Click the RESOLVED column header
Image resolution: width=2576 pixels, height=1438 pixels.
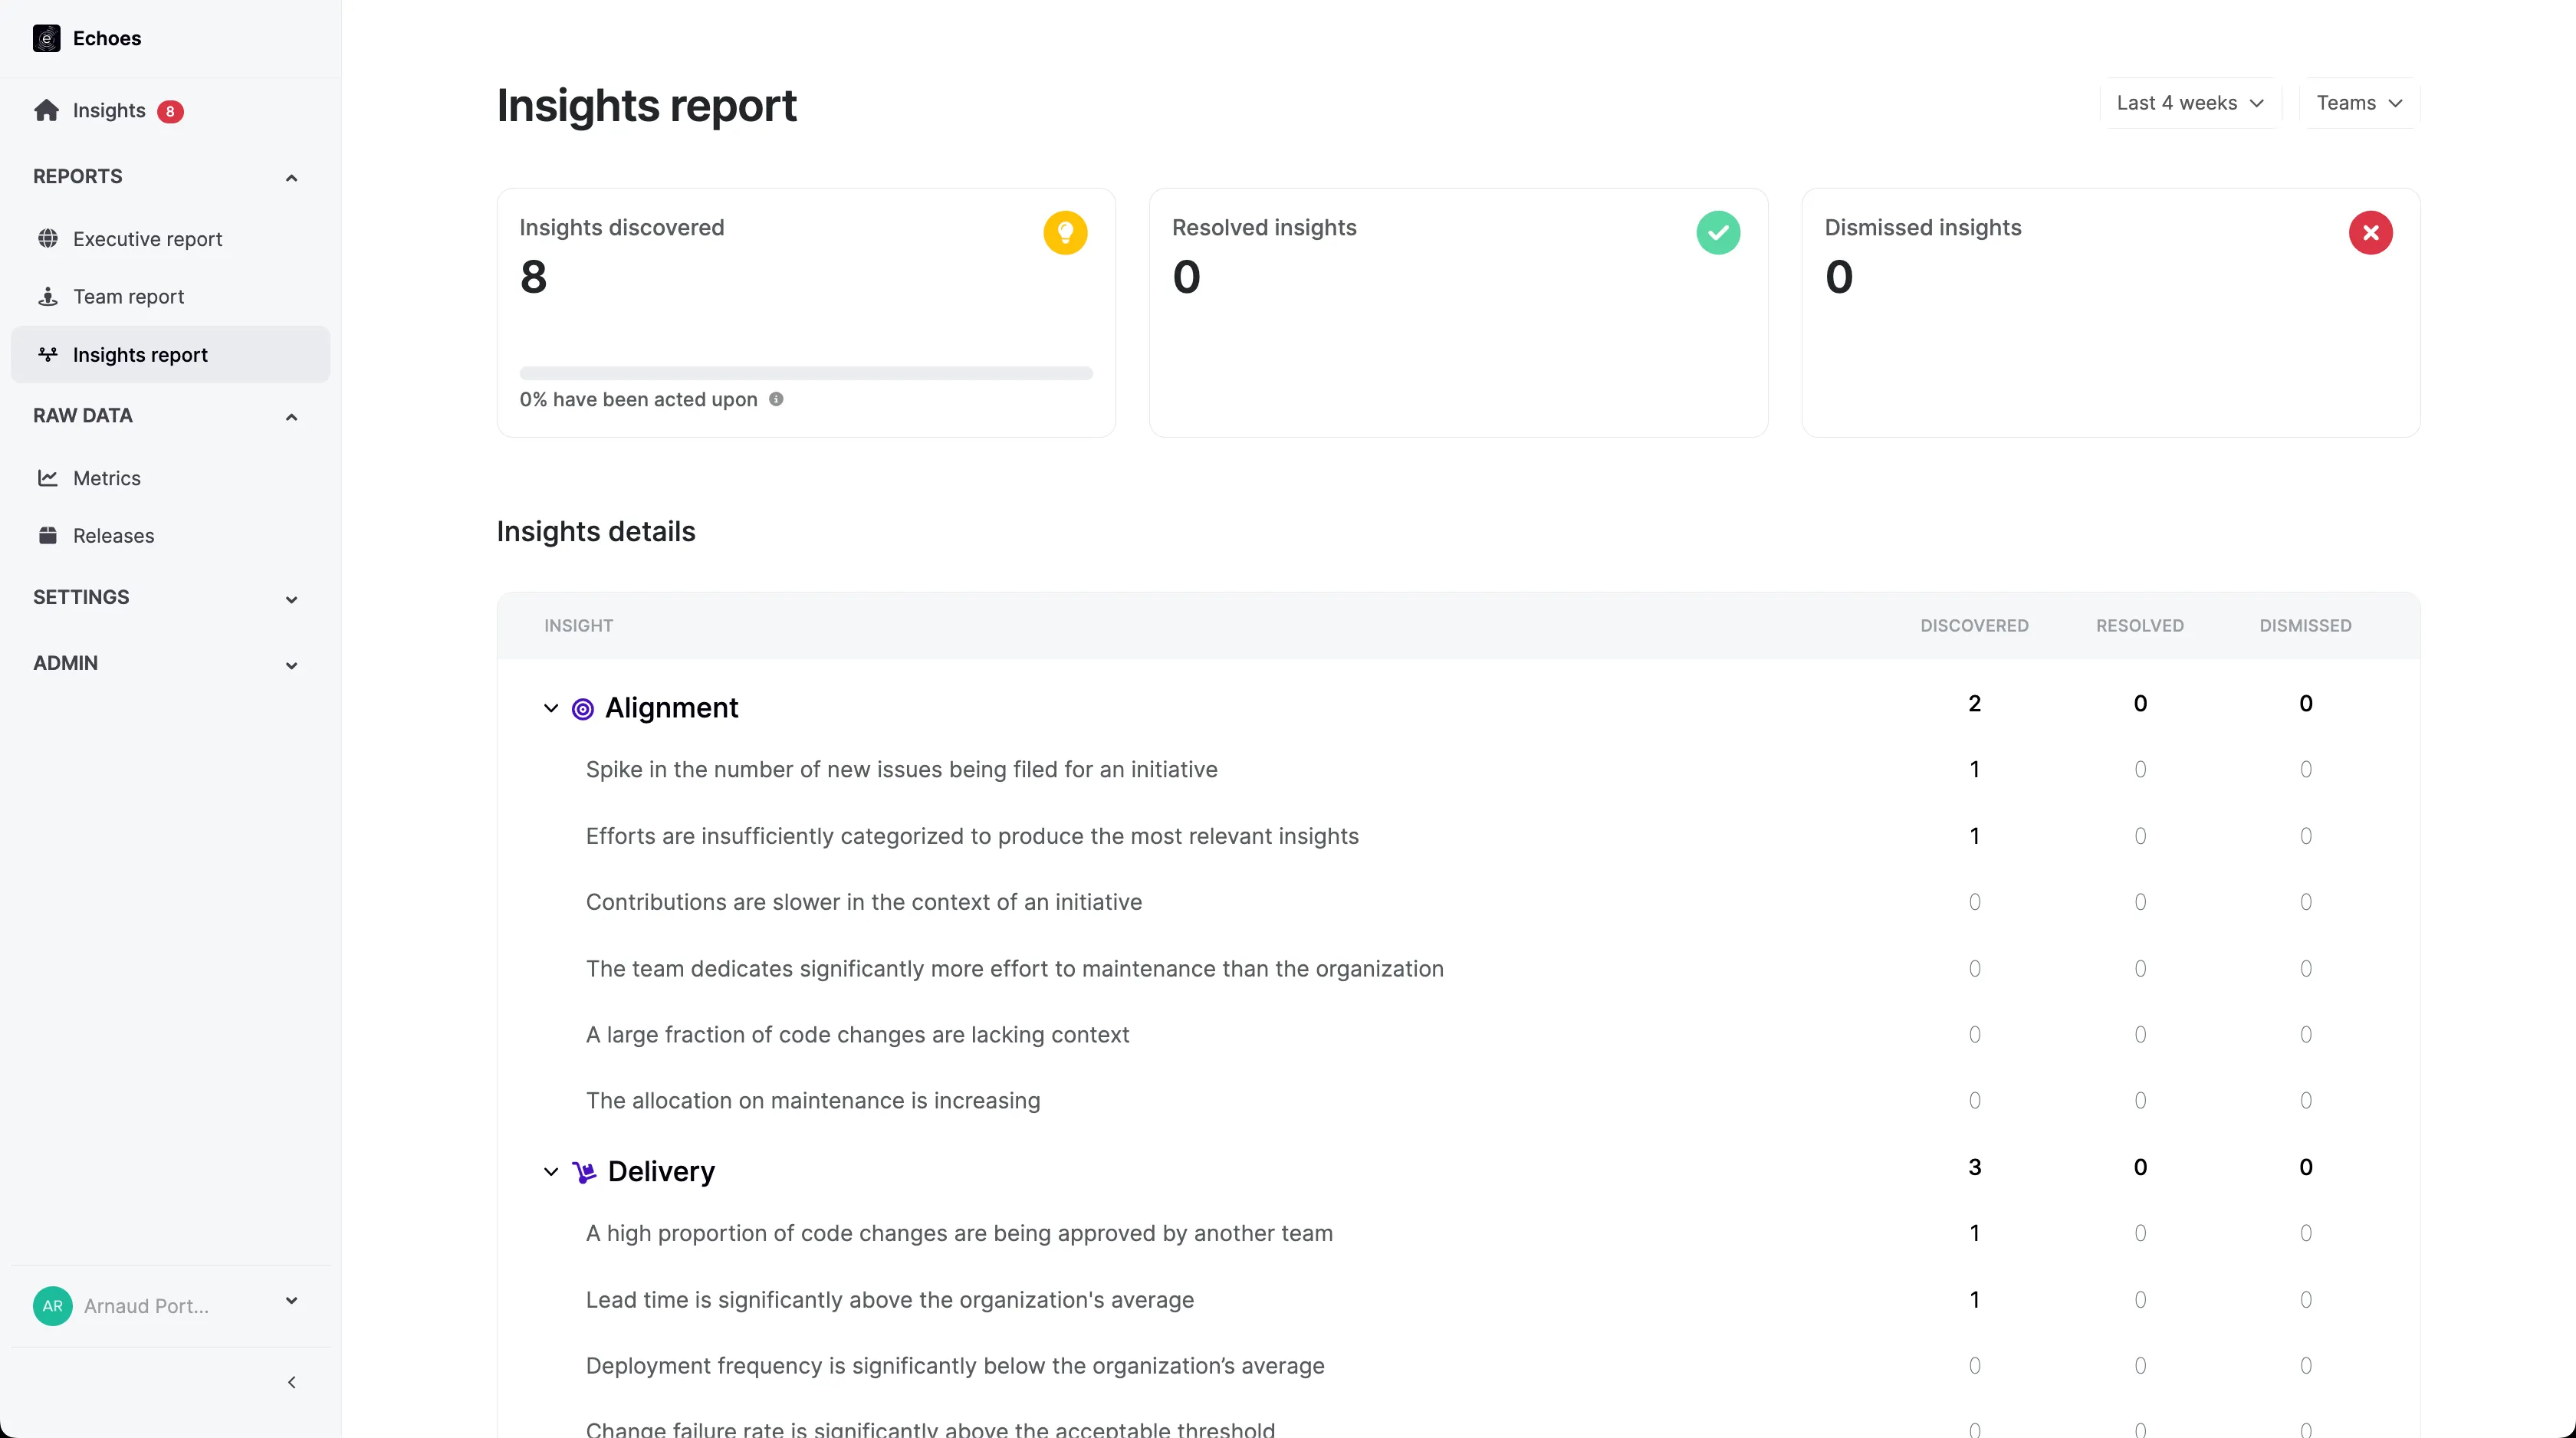point(2140,625)
